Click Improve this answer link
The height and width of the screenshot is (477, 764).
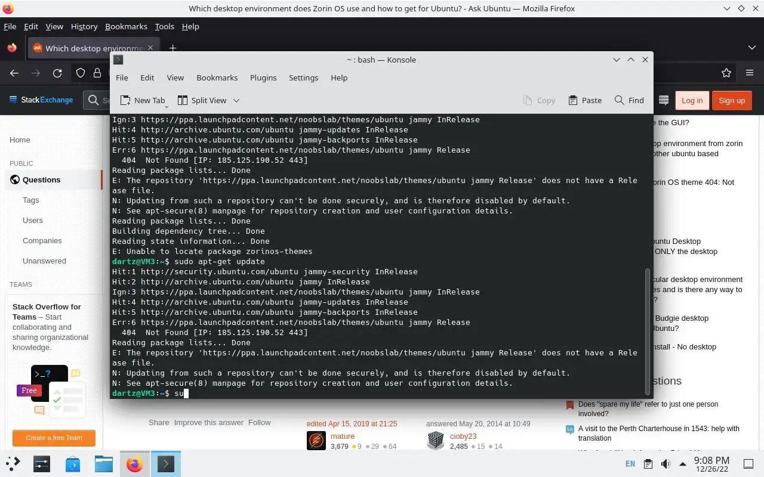pyautogui.click(x=209, y=422)
